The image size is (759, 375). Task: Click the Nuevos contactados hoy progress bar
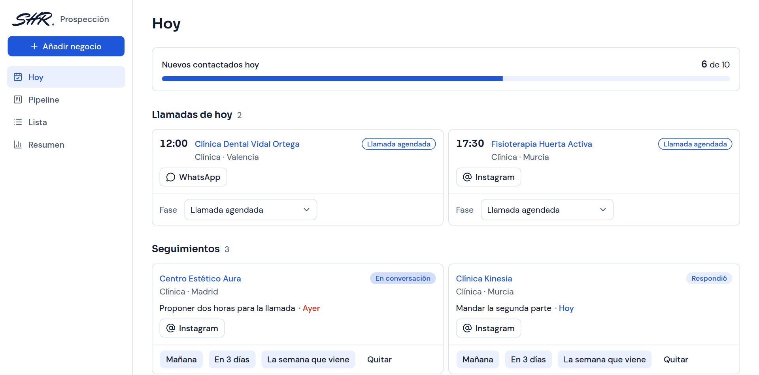(x=446, y=79)
